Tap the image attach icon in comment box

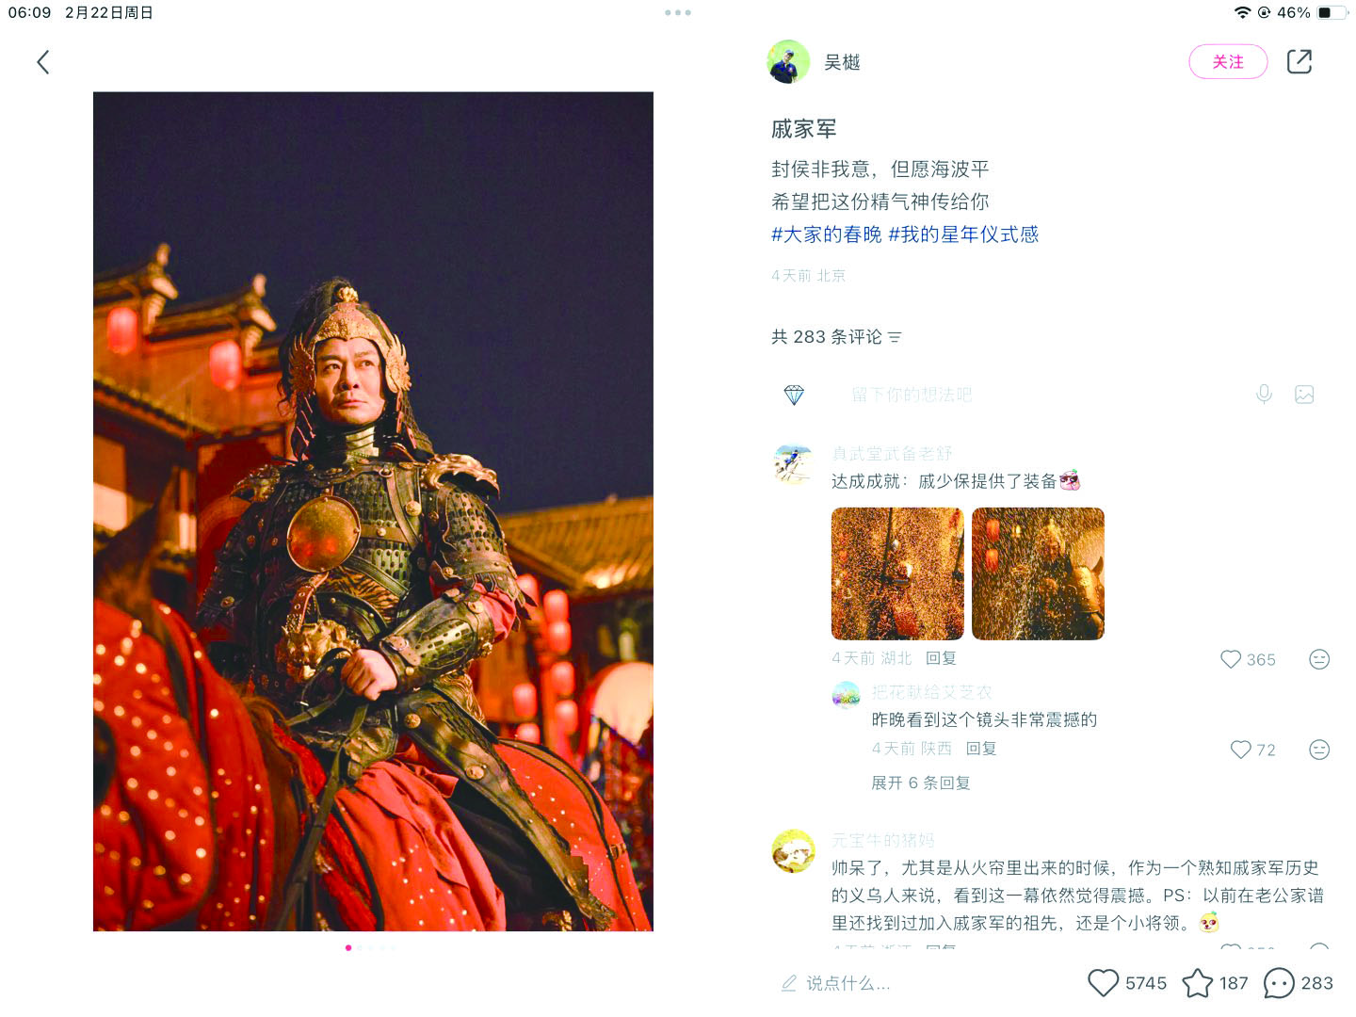(1304, 395)
